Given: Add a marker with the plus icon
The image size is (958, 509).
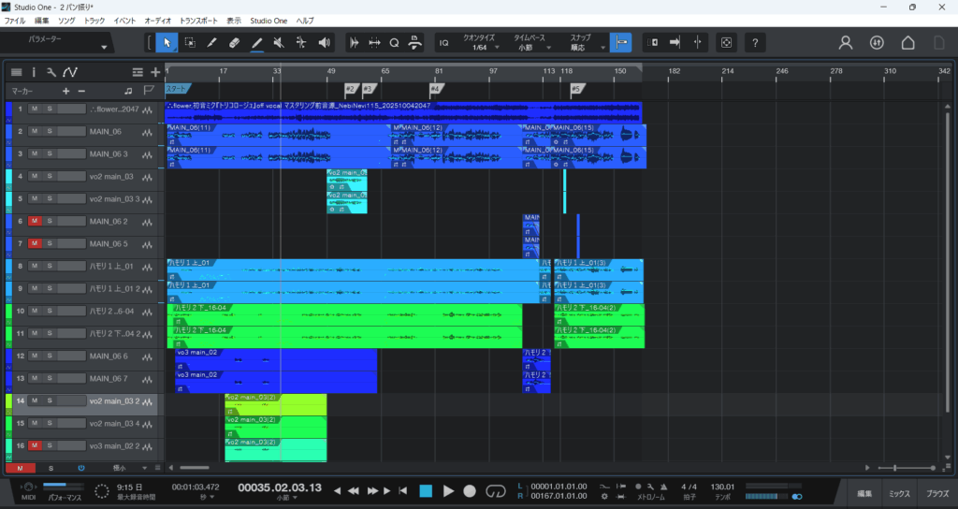Looking at the screenshot, I should (65, 91).
